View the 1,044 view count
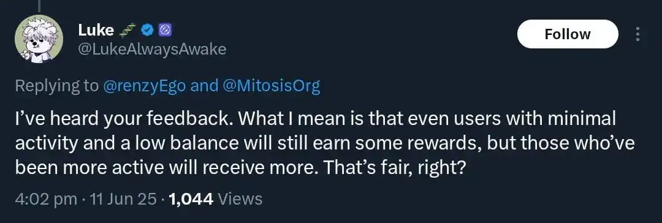Screen dimensions: 662x223 click(191, 198)
